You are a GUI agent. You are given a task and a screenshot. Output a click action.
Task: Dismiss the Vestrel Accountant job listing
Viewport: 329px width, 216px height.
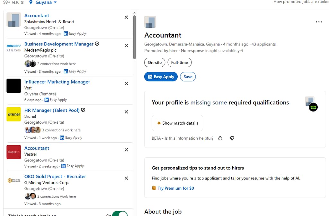(126, 150)
